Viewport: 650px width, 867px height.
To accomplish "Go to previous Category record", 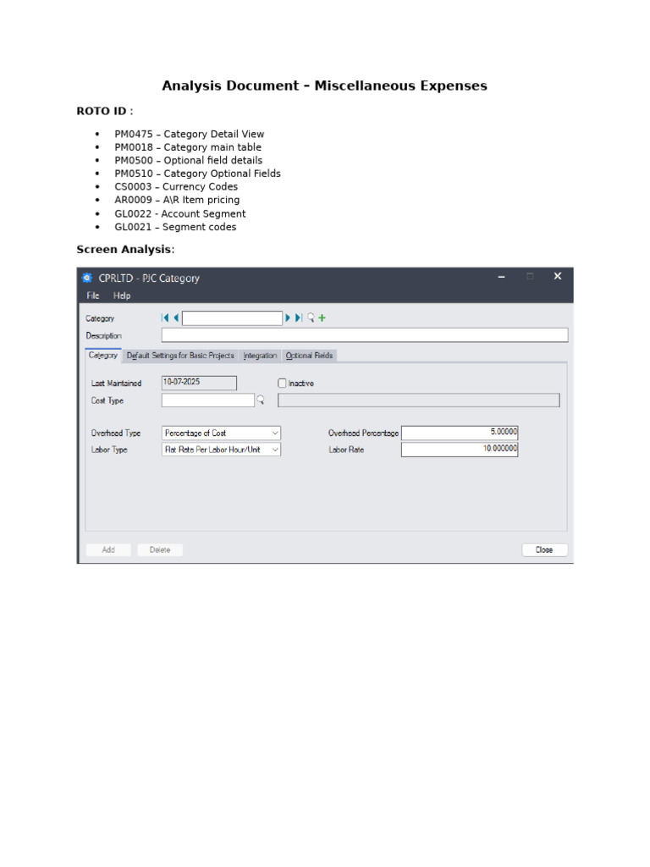I will click(176, 318).
